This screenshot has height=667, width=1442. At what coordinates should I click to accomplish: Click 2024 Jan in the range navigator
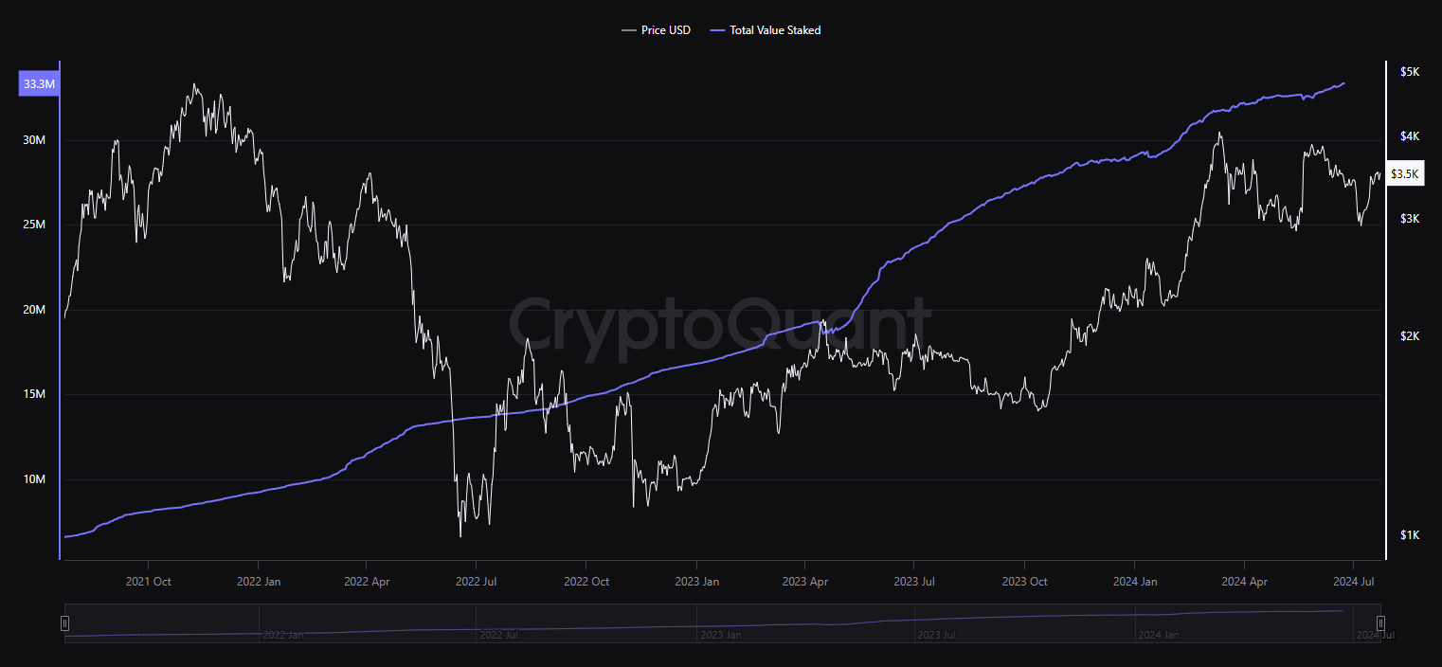(1159, 635)
